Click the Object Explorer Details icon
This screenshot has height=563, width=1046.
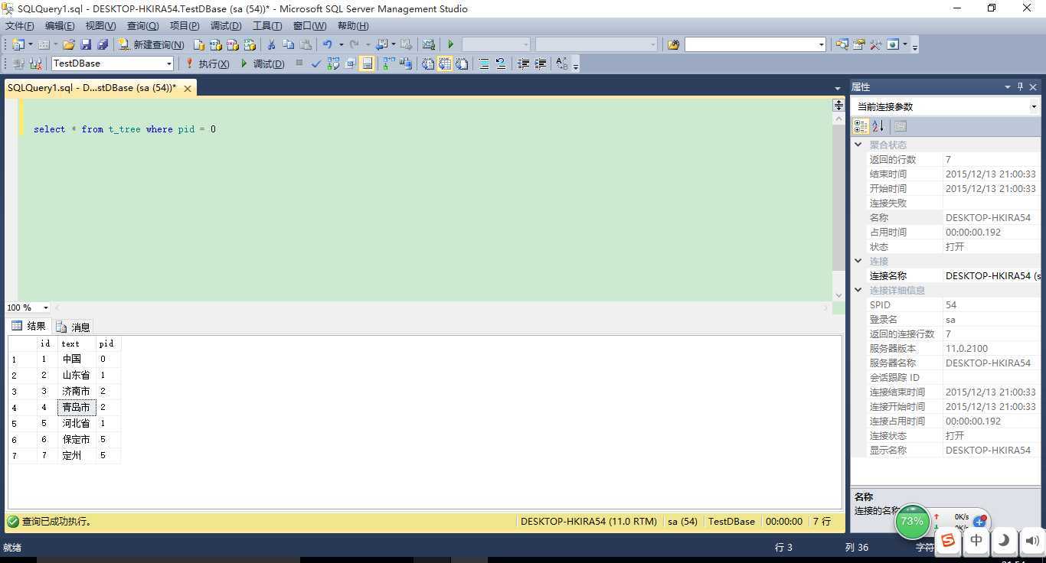tap(842, 44)
